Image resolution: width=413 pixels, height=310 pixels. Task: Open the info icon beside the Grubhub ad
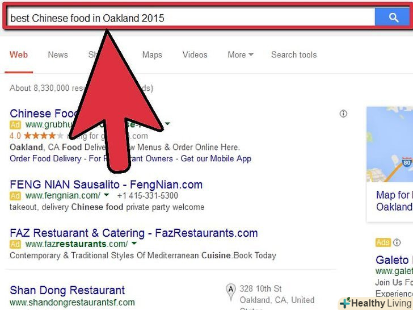point(343,114)
